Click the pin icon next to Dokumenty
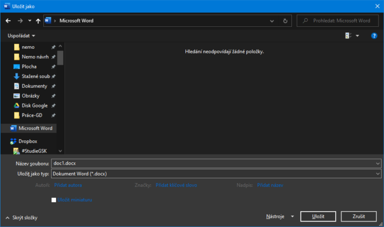Image resolution: width=384 pixels, height=227 pixels. coord(53,86)
